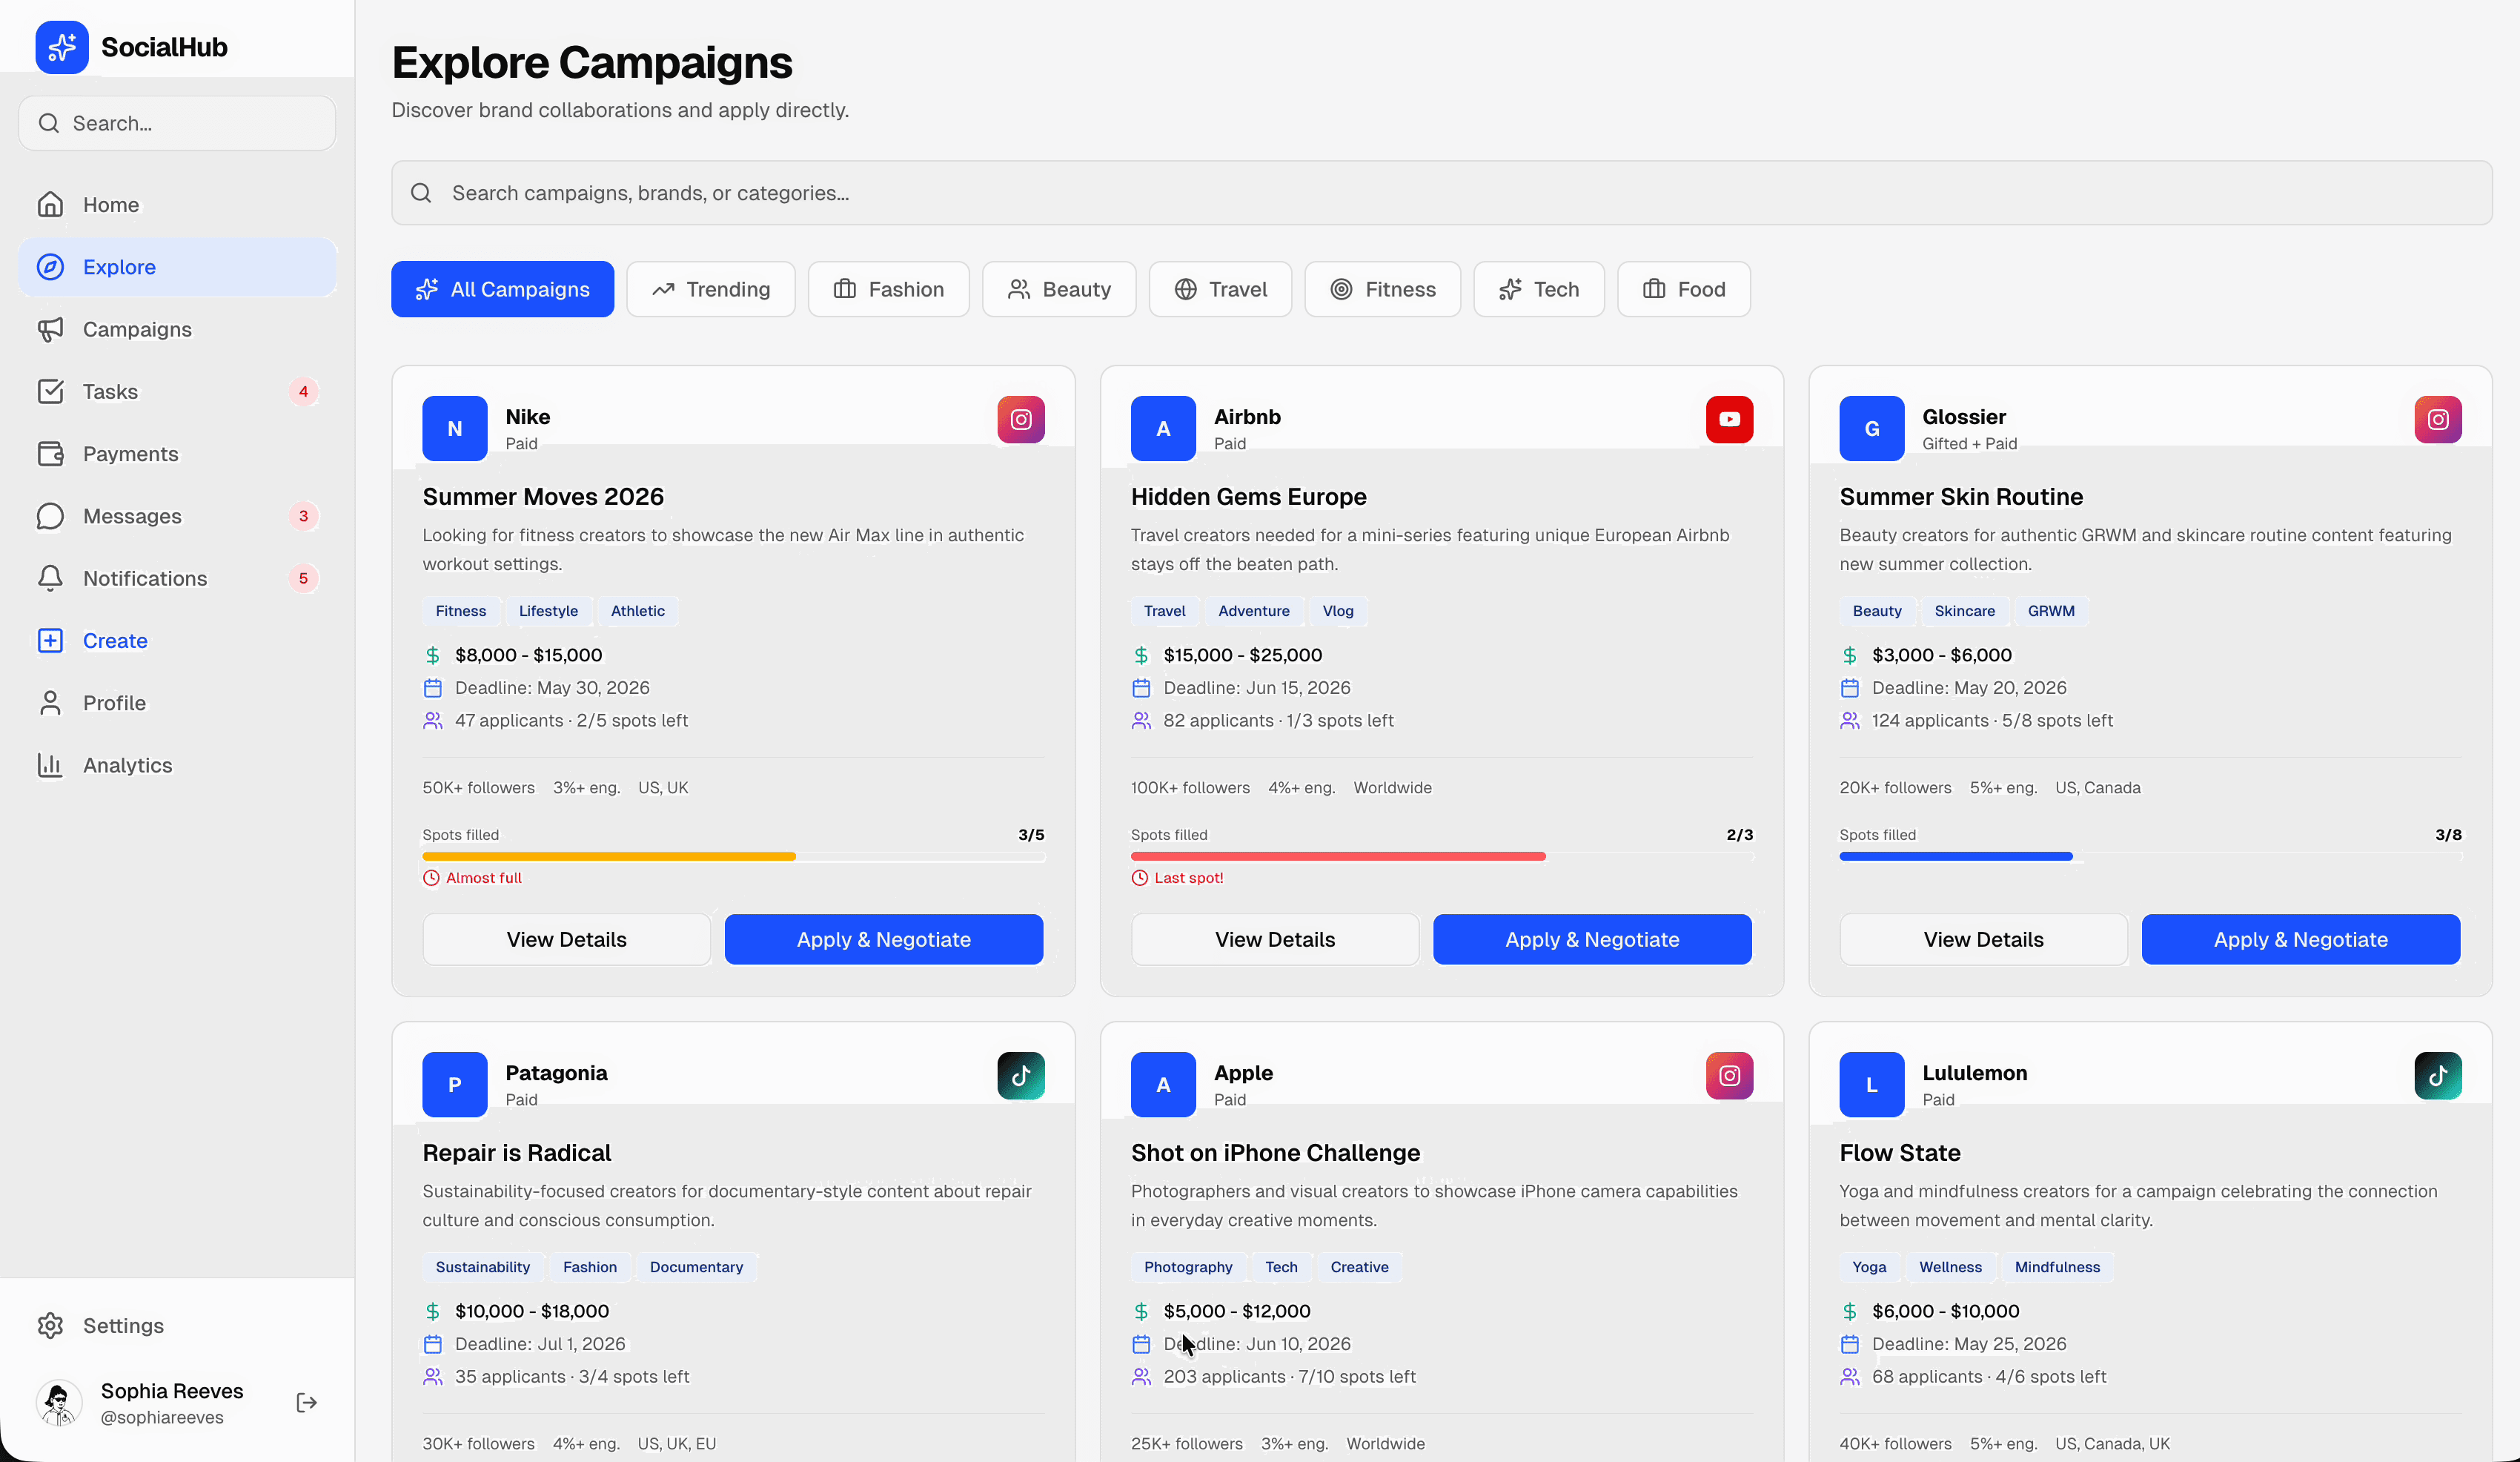Open the Nike campaign's Instagram icon

tap(1021, 419)
